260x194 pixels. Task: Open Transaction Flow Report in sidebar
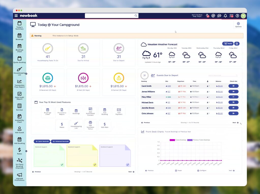click(20, 84)
